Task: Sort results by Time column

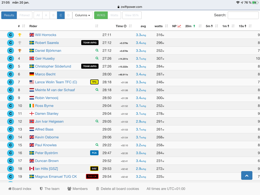Action: 121,26
